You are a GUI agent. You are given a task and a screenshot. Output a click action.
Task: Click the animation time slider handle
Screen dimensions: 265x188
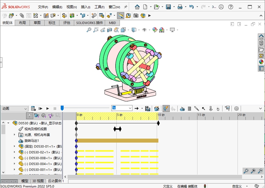[x=62, y=108]
